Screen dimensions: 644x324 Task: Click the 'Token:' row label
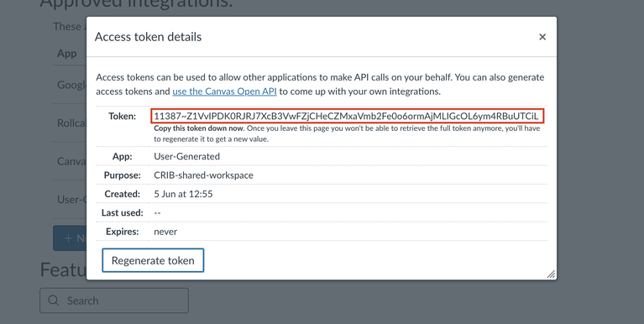point(122,116)
